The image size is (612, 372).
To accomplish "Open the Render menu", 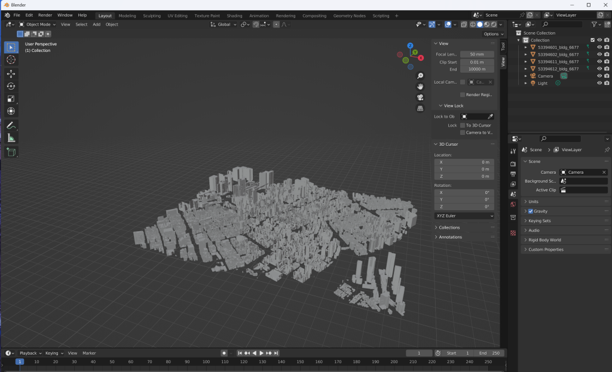I will click(x=45, y=15).
